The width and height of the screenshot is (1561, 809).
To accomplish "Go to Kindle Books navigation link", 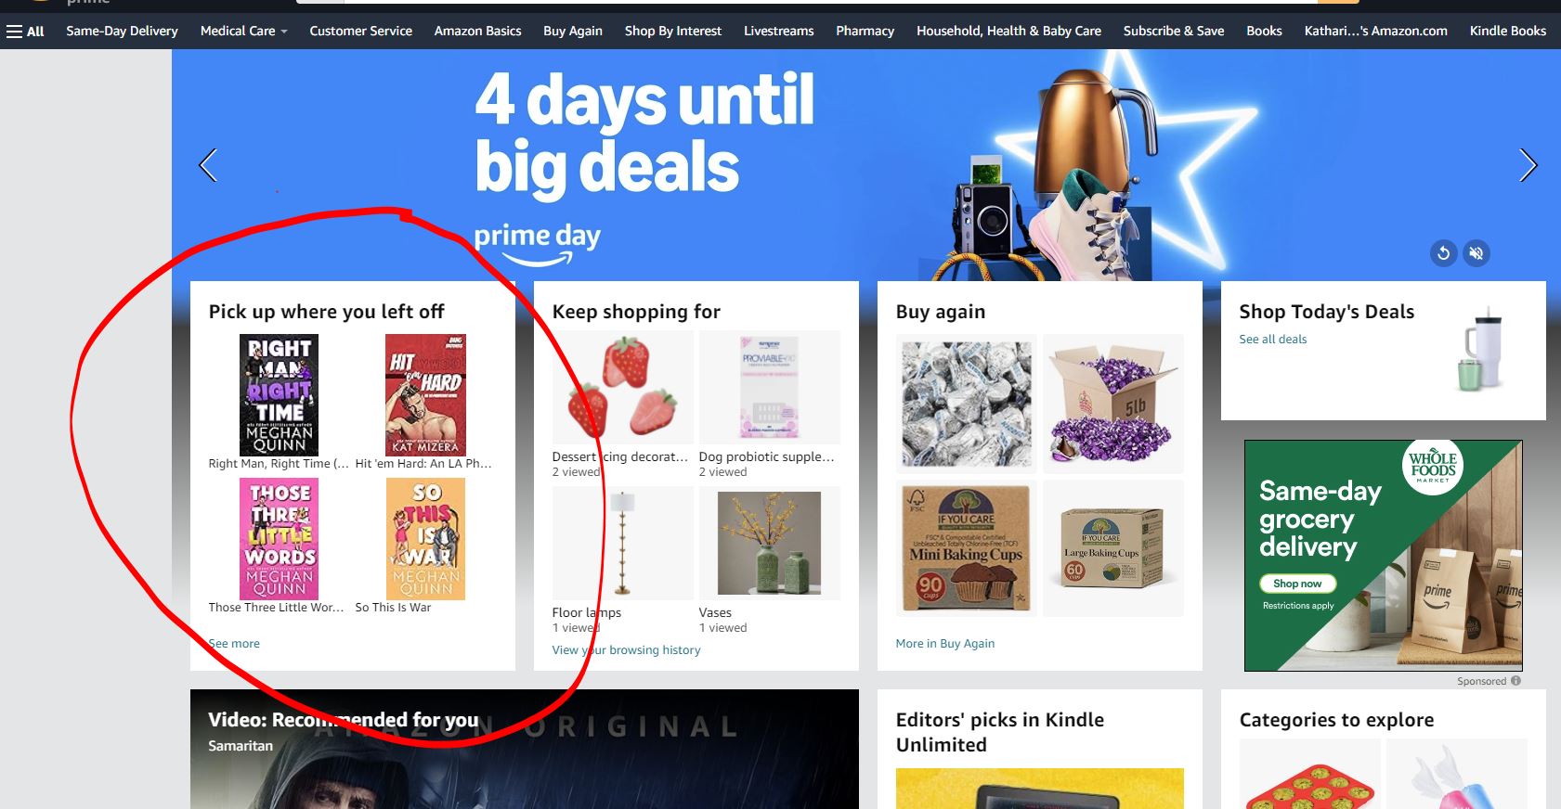I will click(1507, 31).
